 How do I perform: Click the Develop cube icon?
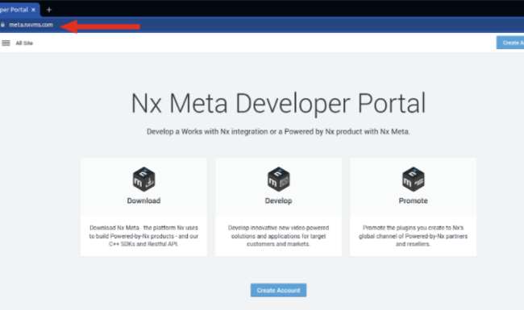tap(278, 180)
